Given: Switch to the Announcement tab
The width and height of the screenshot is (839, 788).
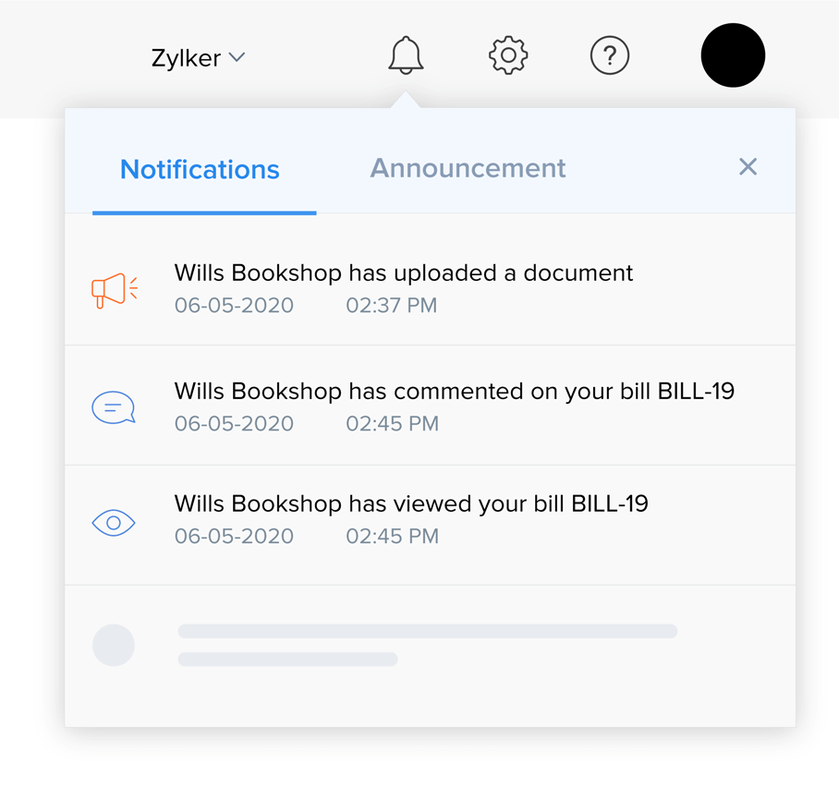Looking at the screenshot, I should [468, 168].
